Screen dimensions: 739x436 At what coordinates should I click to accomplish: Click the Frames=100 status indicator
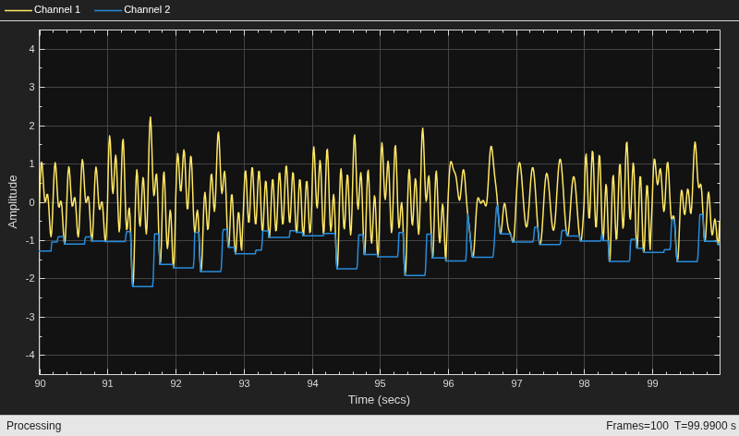[x=636, y=426]
